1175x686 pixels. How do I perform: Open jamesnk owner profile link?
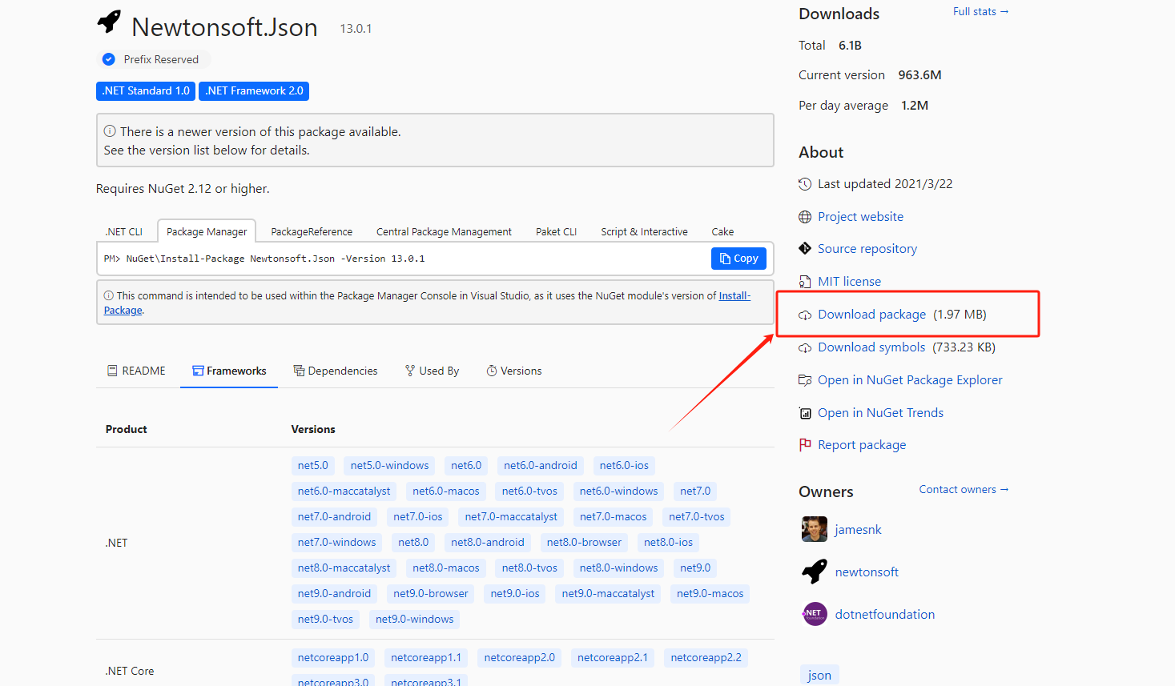tap(858, 530)
